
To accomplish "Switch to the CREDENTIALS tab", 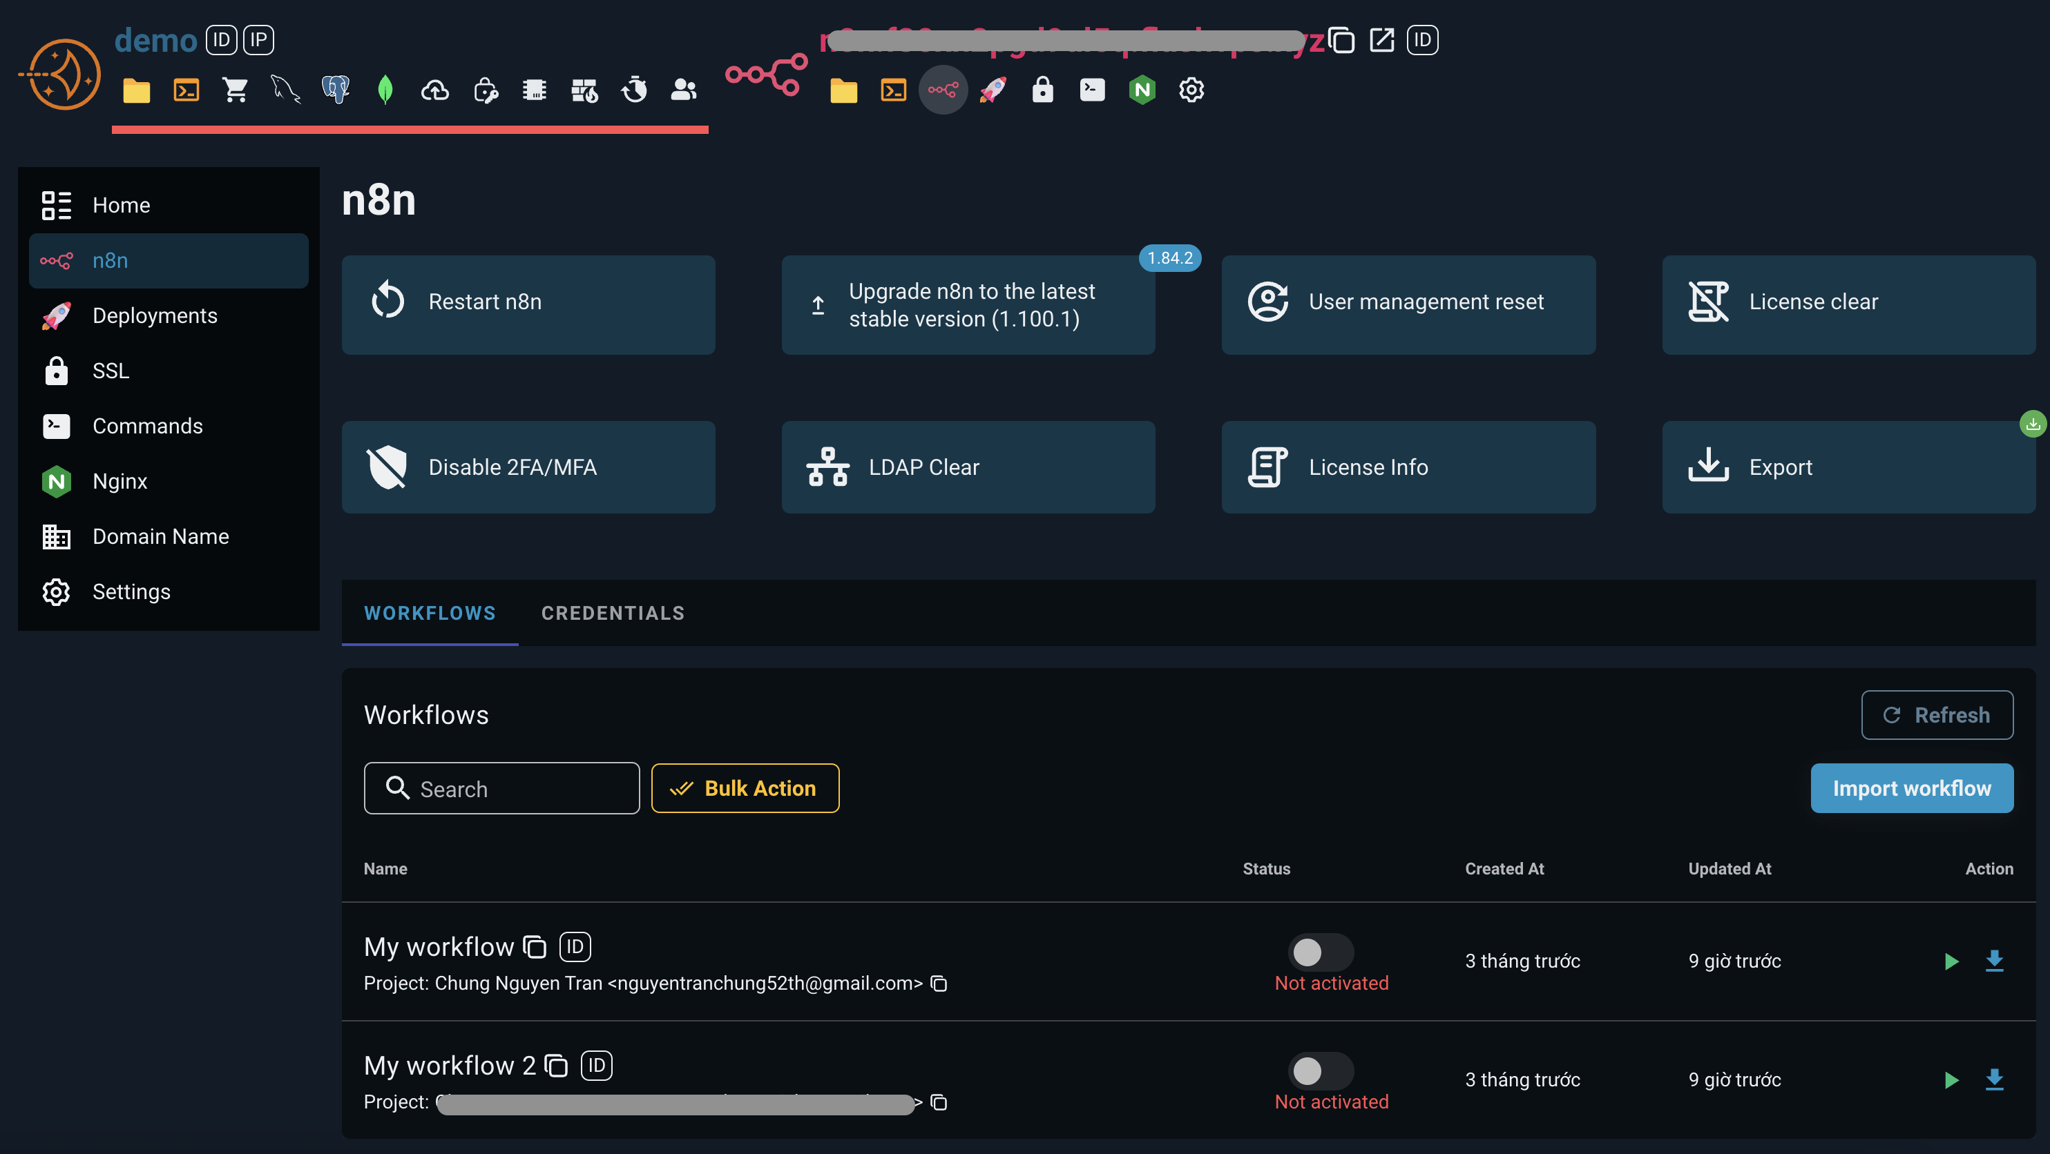I will pyautogui.click(x=613, y=612).
